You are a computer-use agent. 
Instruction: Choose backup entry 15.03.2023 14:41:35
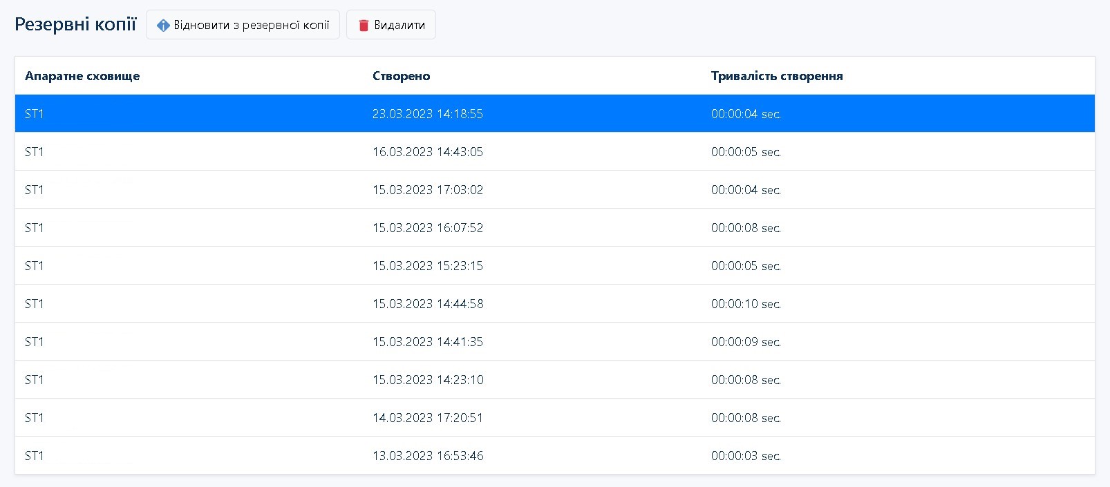[x=427, y=342]
